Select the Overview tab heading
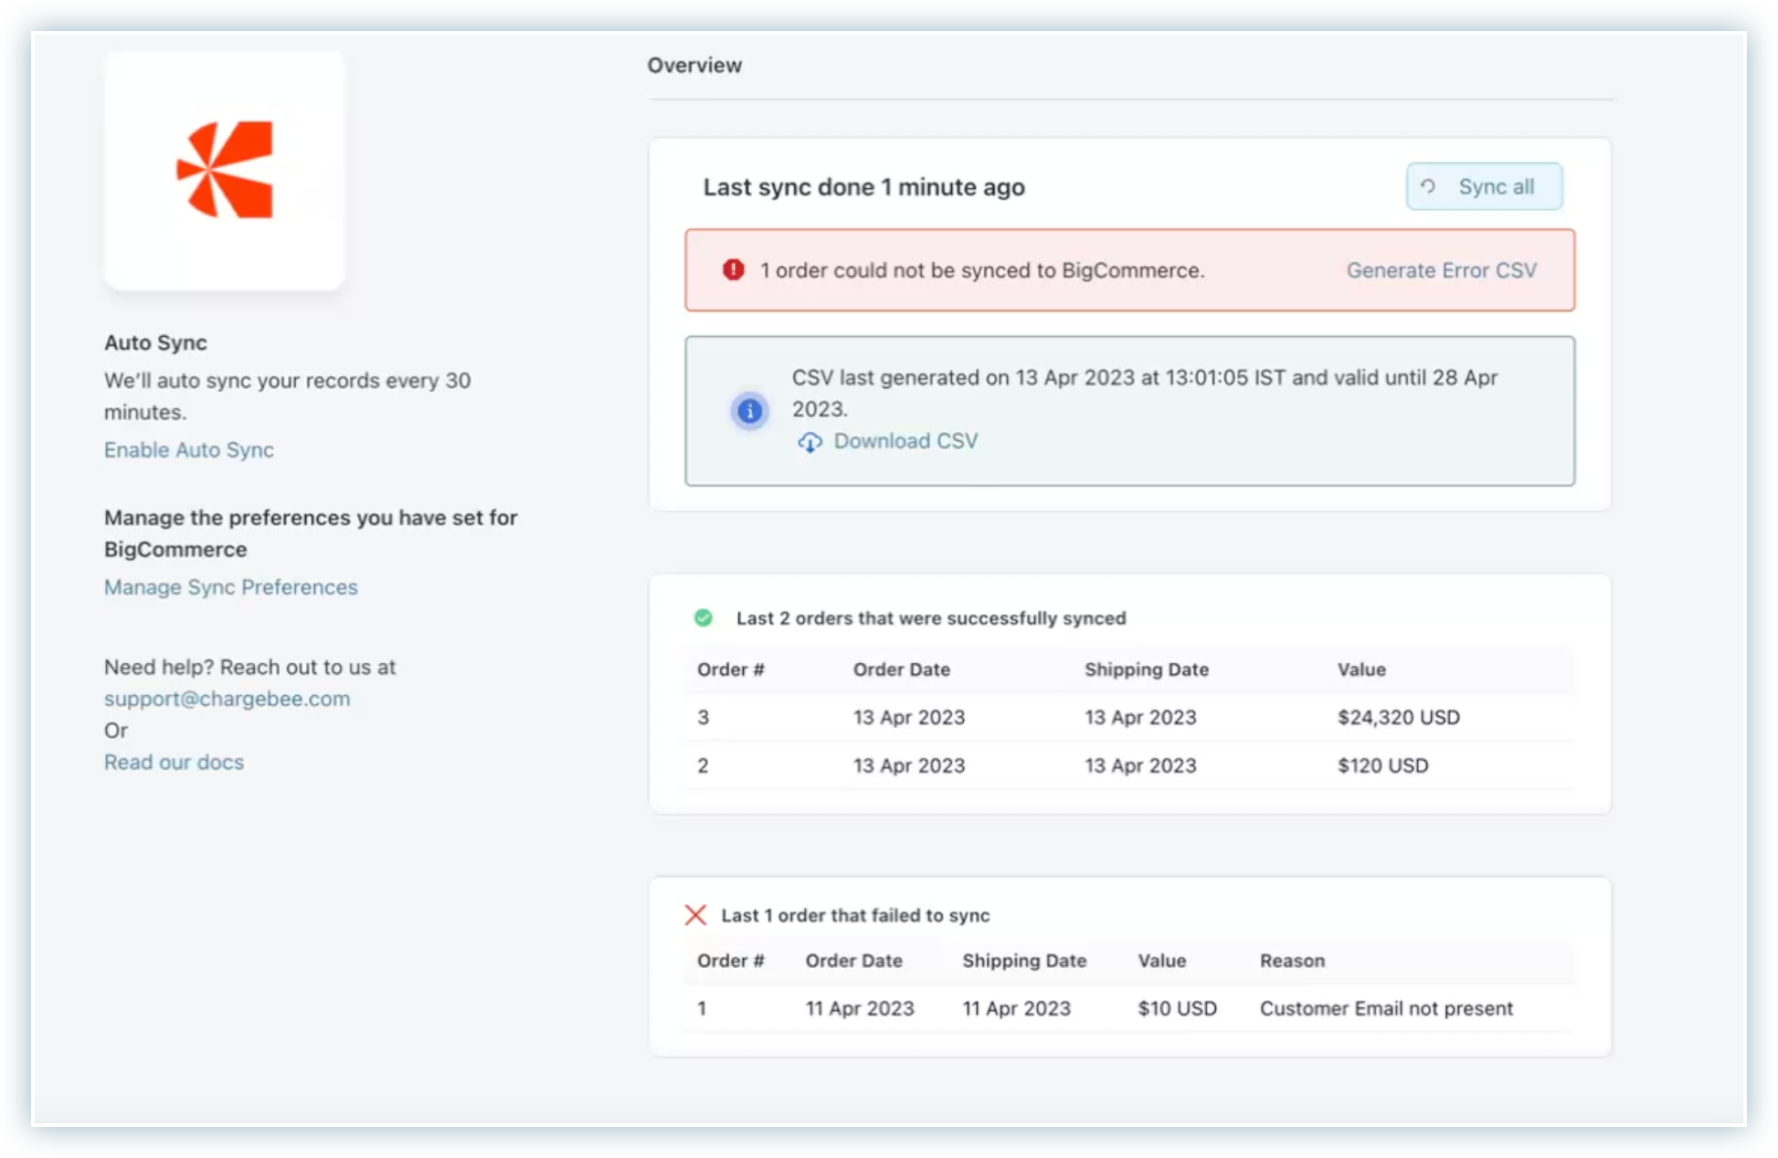Screen dimensions: 1778x1158 tap(694, 65)
